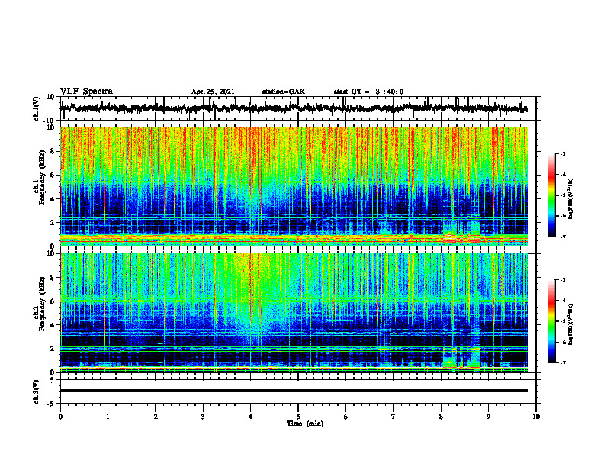Image resolution: width=604 pixels, height=467 pixels.
Task: Click time axis tick label "9"
Action: click(488, 417)
